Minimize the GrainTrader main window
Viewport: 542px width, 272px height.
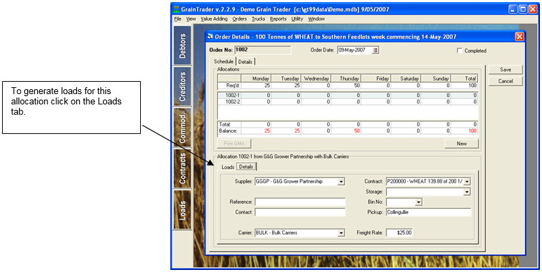(514, 10)
